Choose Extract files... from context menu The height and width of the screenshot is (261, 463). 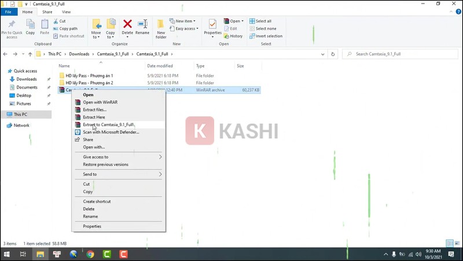pyautogui.click(x=119, y=109)
